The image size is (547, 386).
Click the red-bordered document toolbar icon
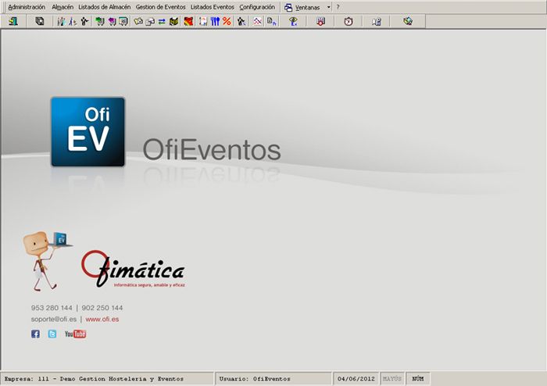tap(203, 22)
